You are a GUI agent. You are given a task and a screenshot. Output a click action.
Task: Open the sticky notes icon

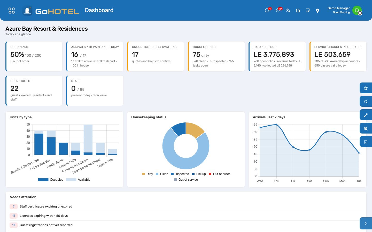pyautogui.click(x=308, y=11)
